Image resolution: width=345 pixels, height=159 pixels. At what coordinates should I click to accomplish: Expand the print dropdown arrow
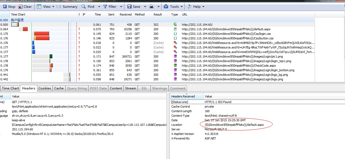[x=158, y=7]
